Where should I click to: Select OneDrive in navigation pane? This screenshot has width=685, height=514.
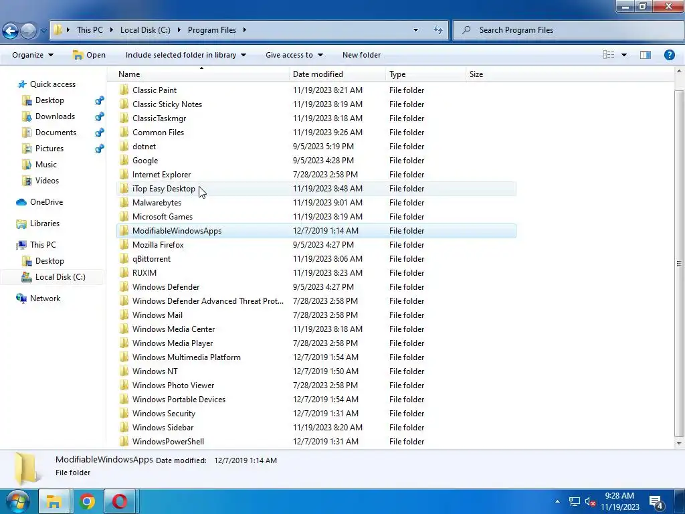(x=46, y=202)
